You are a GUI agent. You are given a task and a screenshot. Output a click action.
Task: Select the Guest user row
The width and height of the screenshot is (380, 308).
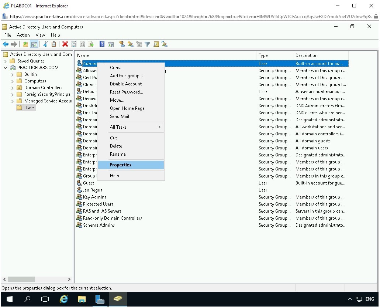click(212, 183)
